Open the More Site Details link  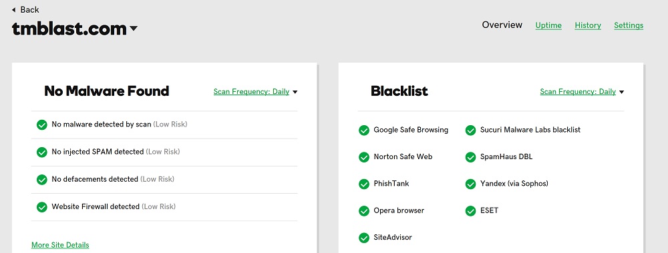tap(60, 245)
